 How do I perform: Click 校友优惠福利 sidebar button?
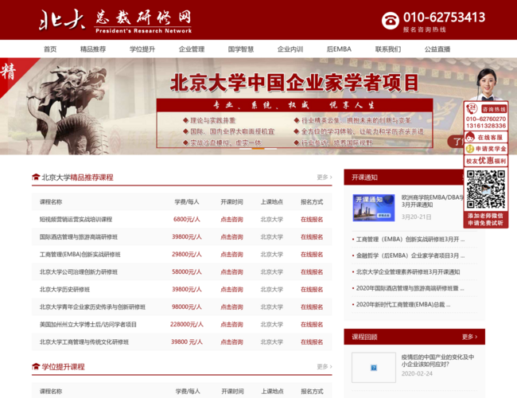(x=486, y=161)
